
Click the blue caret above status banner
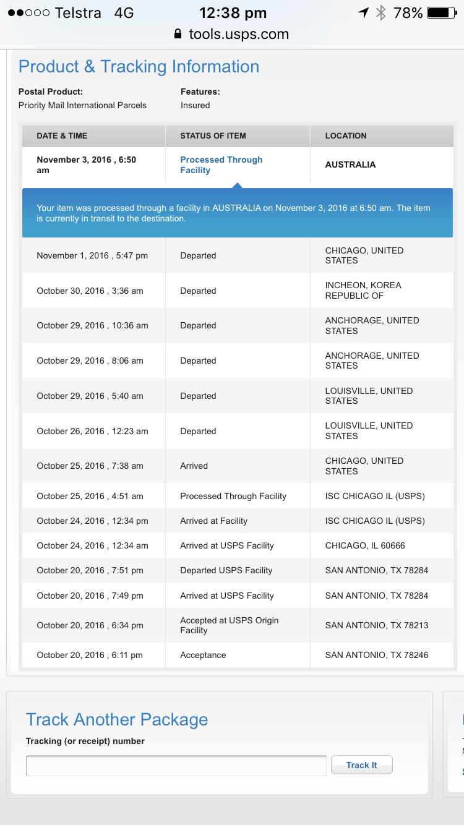[237, 185]
